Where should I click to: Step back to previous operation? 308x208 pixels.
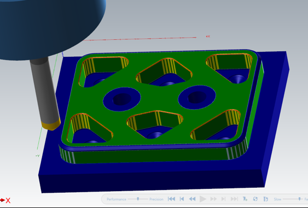click(x=182, y=199)
